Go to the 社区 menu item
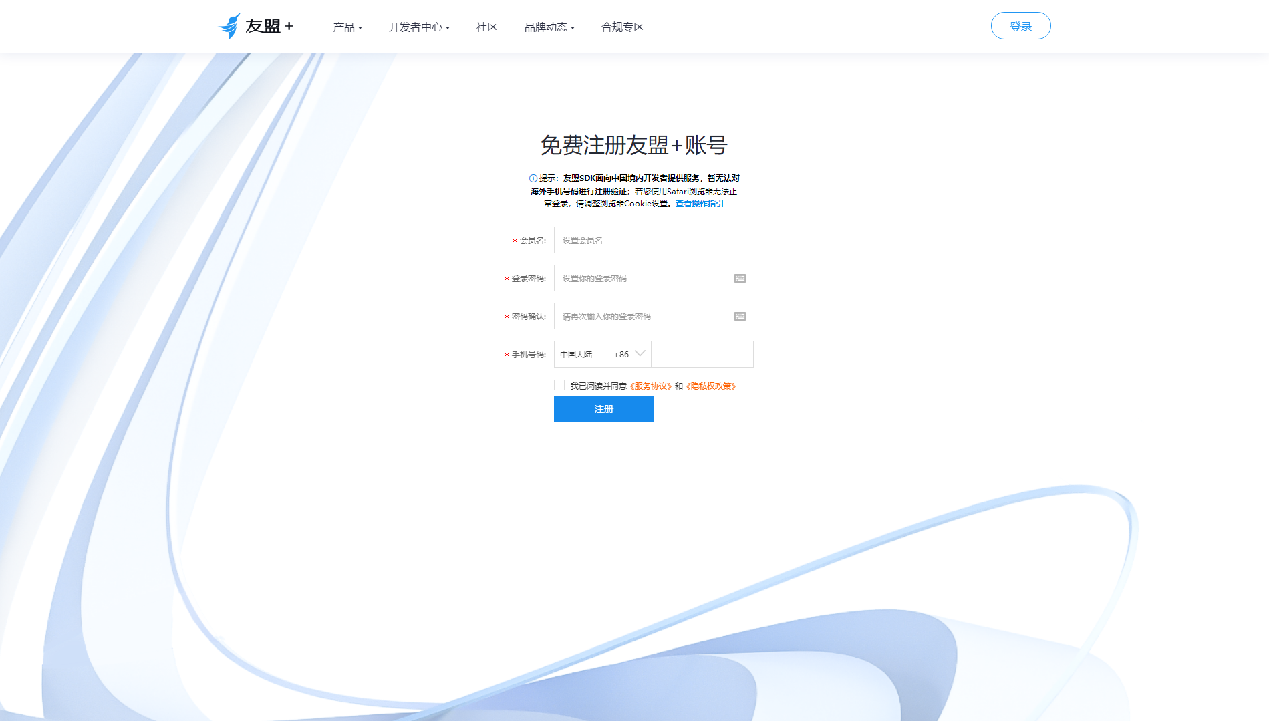 pos(486,27)
